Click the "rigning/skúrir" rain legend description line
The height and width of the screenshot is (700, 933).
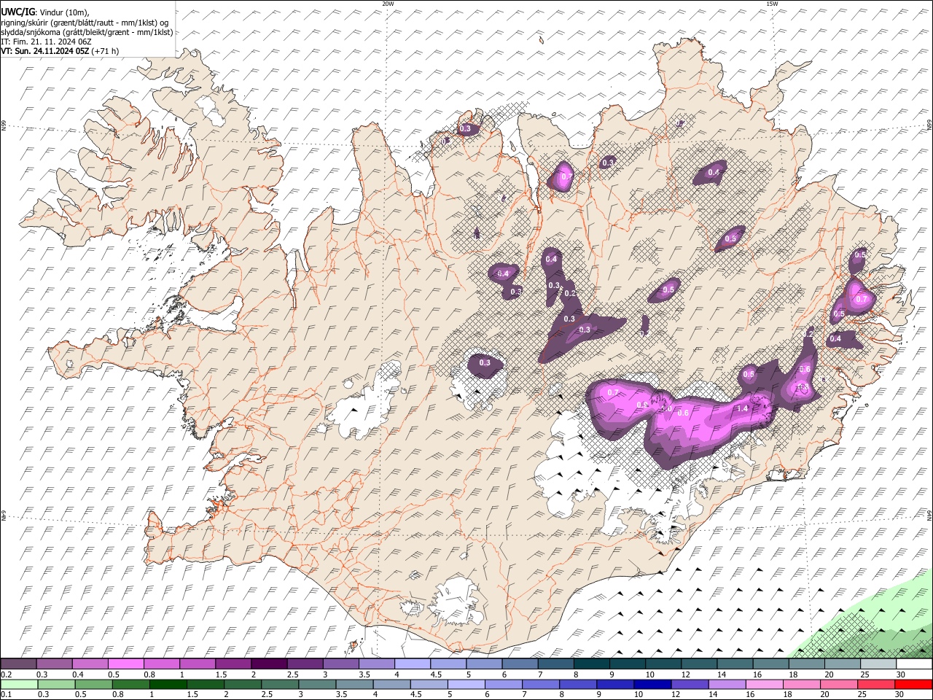click(x=85, y=23)
